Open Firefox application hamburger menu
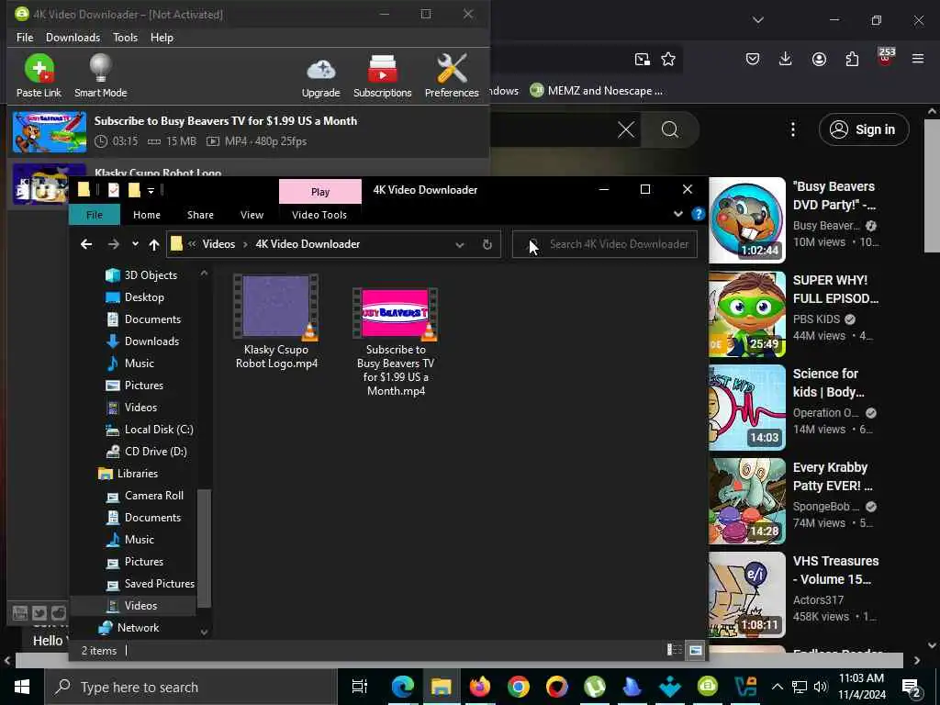Viewport: 940px width, 705px height. 918,59
